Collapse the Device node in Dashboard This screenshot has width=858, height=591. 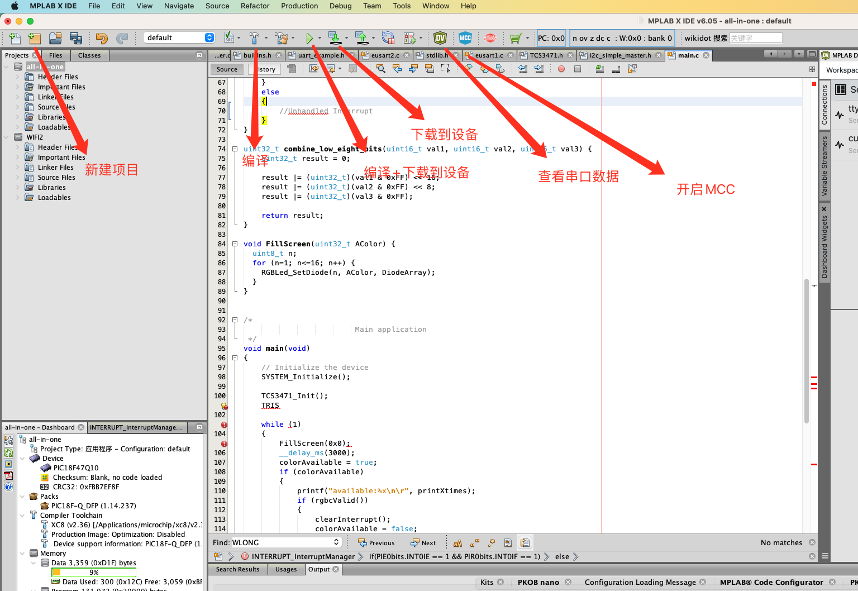(x=22, y=459)
